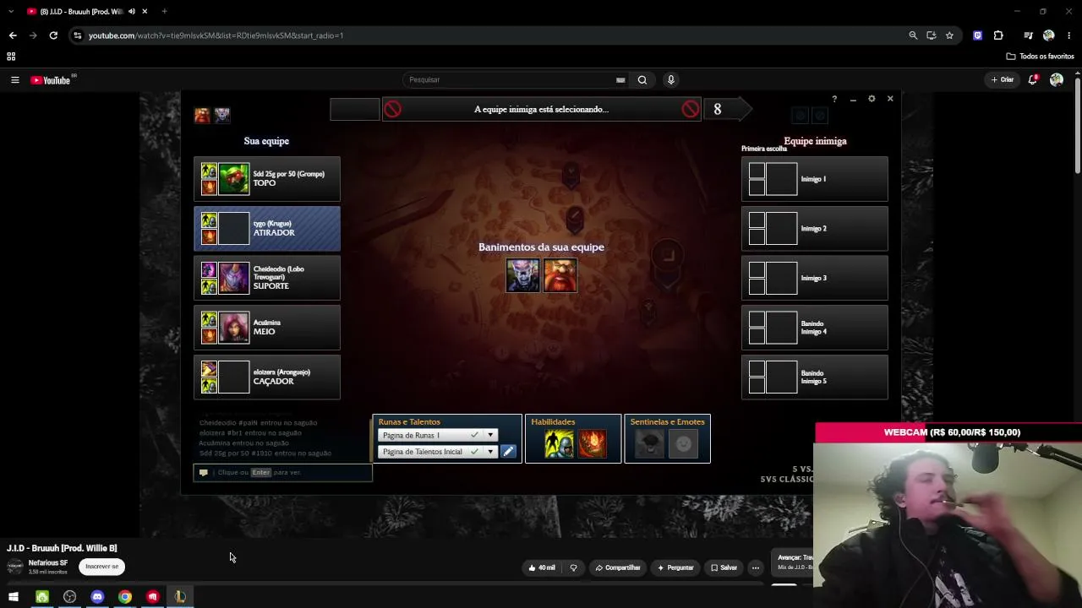The width and height of the screenshot is (1082, 608).
Task: Open the Twitch extension icon
Action: [x=978, y=35]
